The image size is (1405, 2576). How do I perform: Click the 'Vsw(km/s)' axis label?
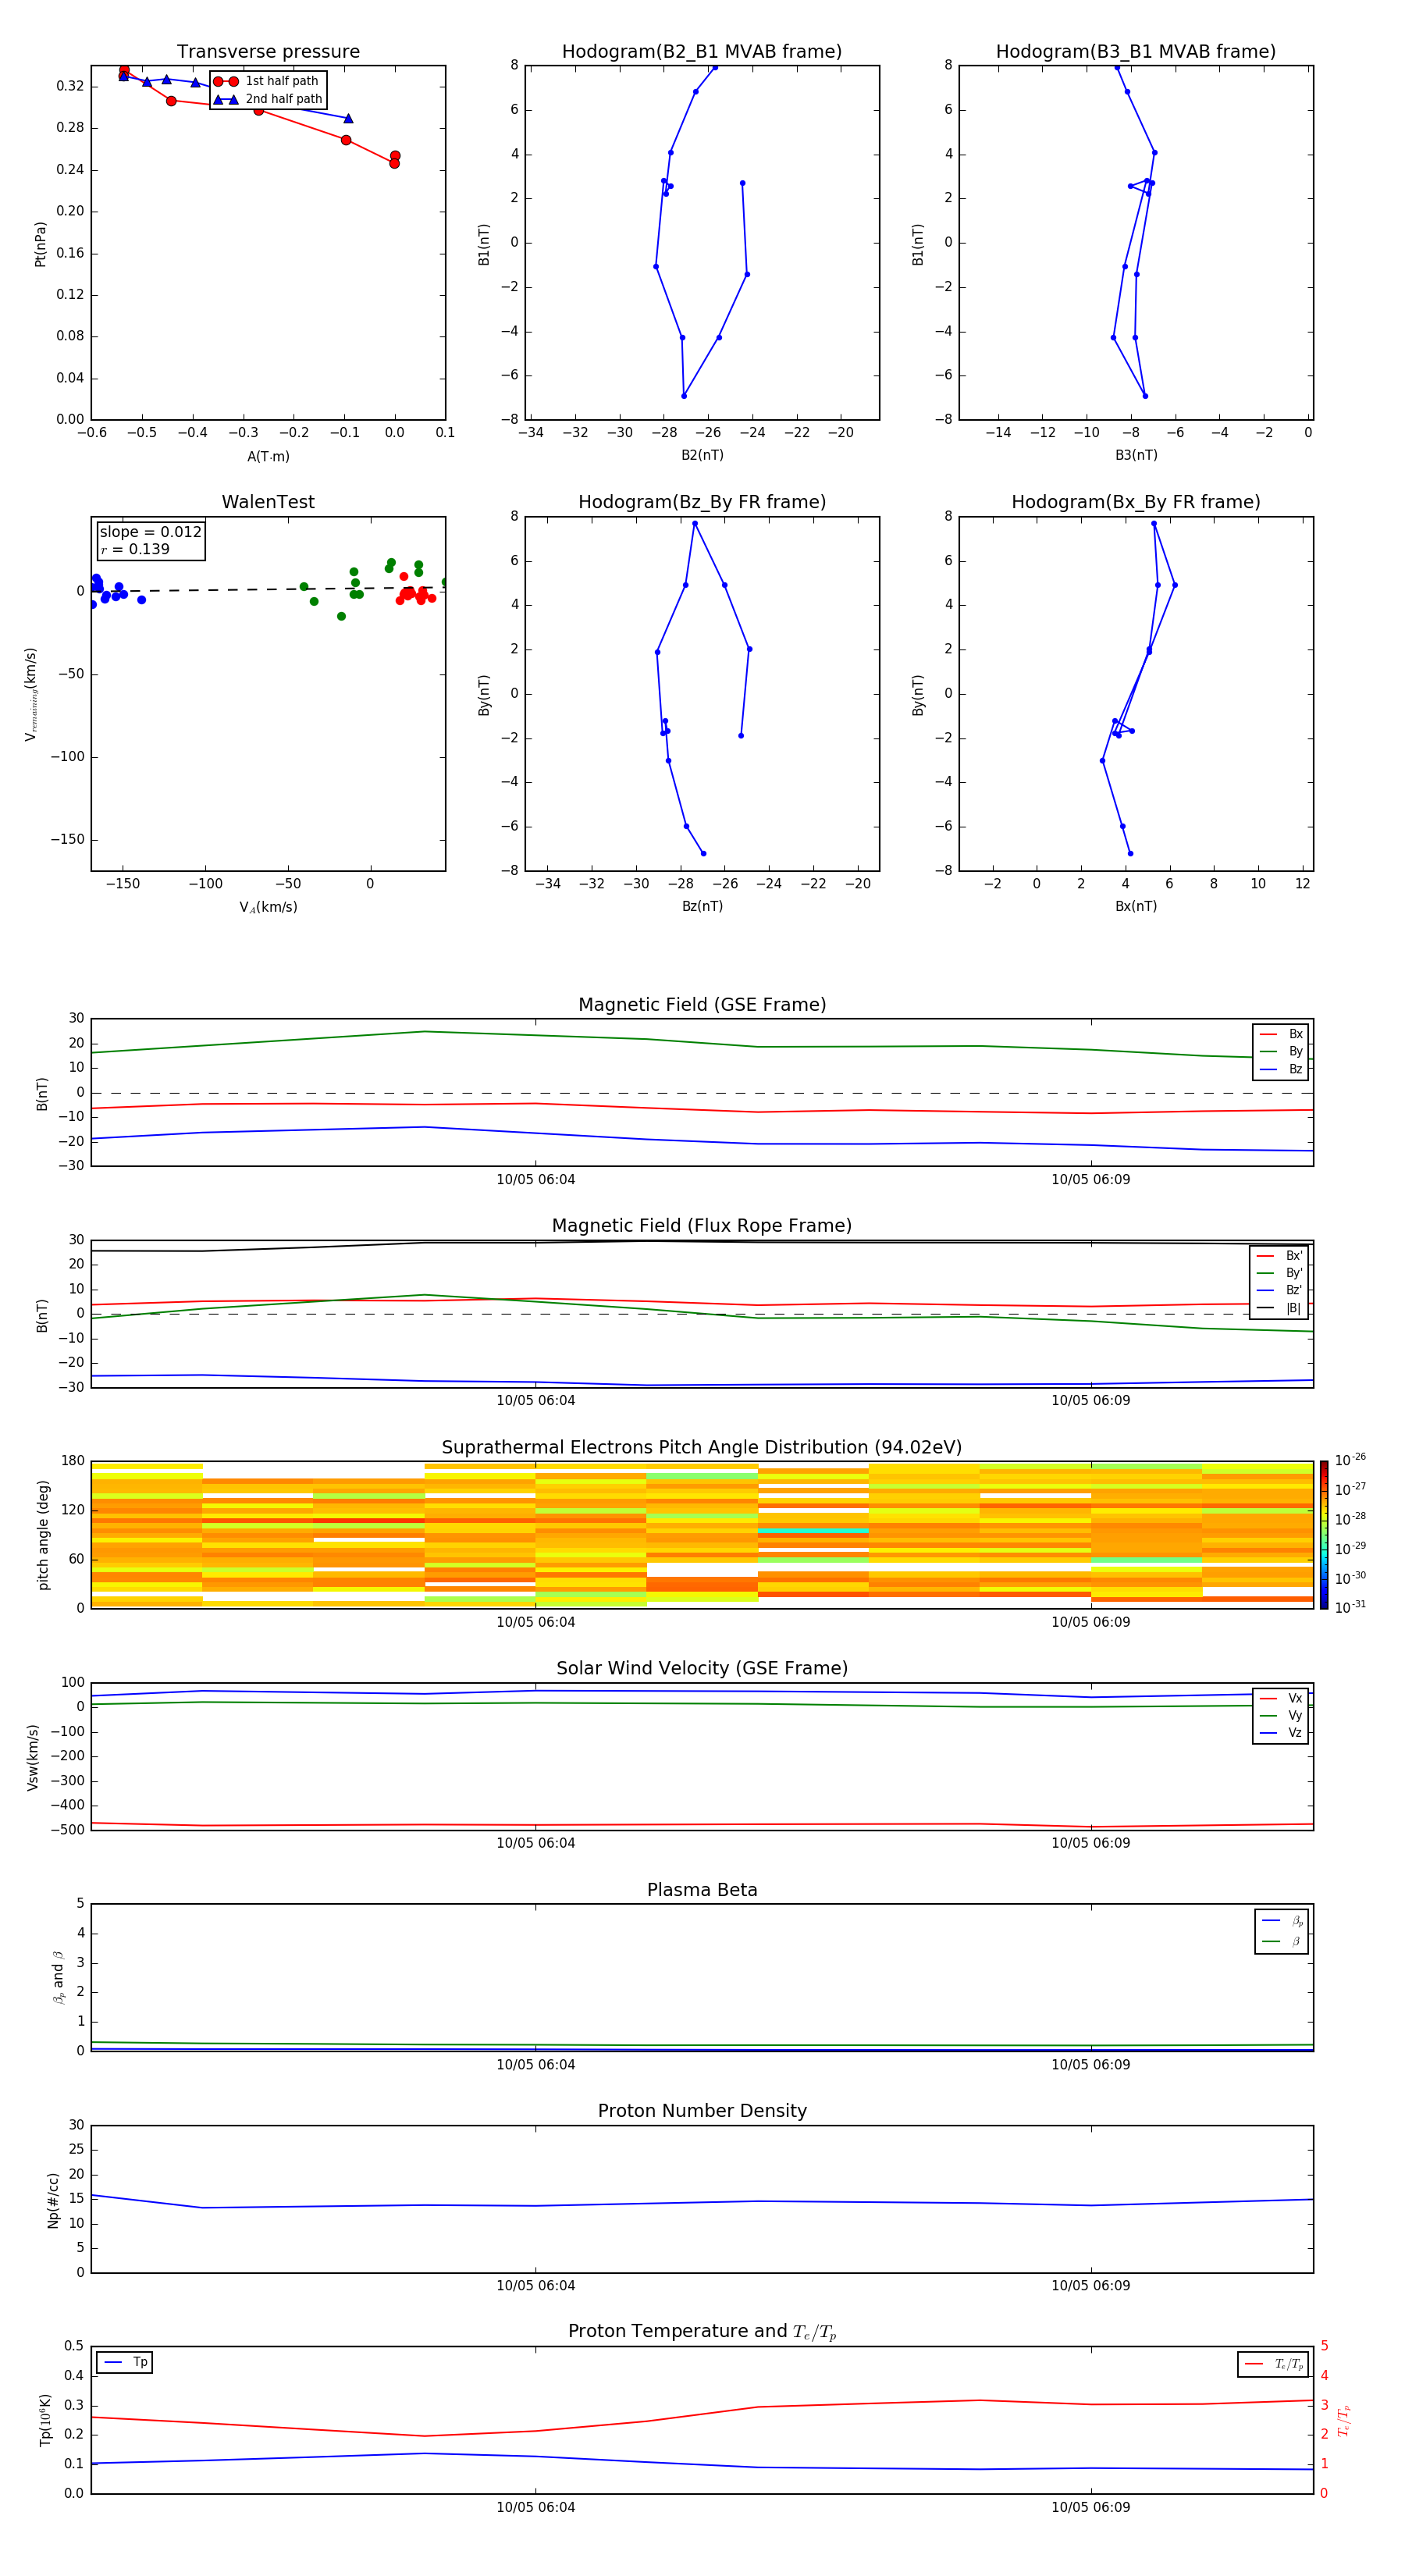click(32, 1757)
